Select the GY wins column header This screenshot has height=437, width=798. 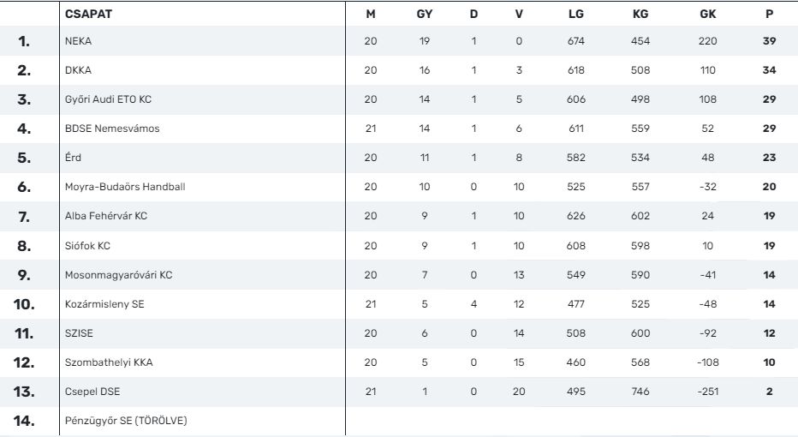coord(424,15)
